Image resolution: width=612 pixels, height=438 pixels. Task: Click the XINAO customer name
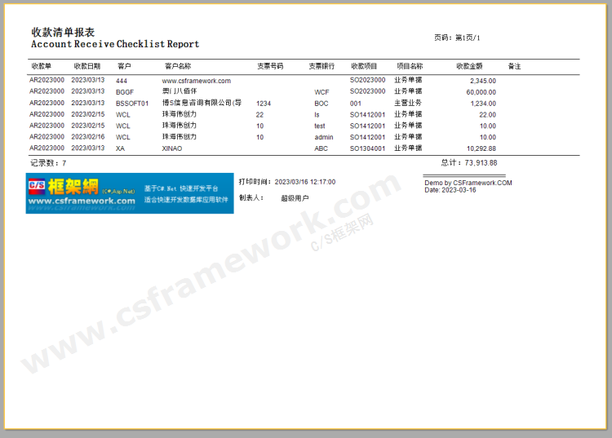click(x=172, y=149)
